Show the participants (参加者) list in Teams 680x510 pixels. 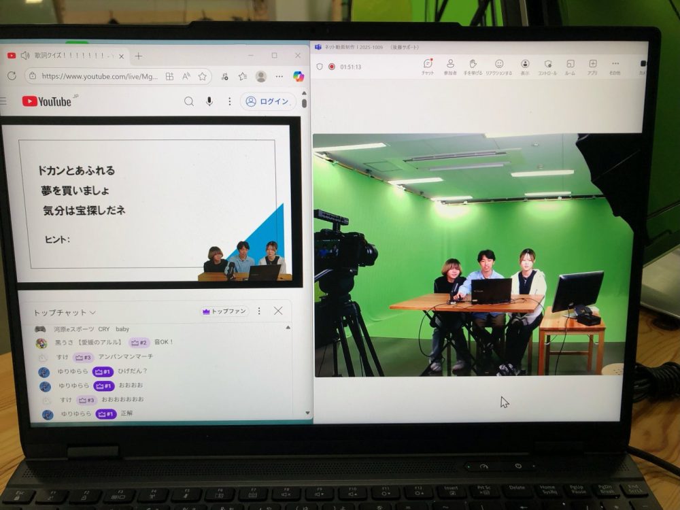(x=450, y=66)
